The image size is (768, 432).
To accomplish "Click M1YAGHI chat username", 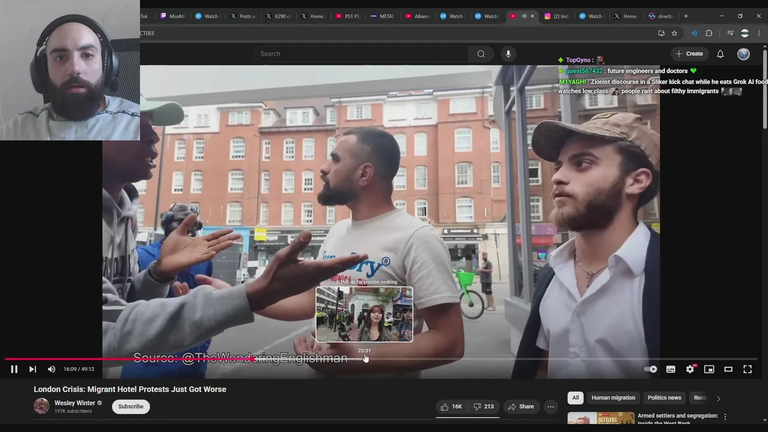I will [573, 82].
